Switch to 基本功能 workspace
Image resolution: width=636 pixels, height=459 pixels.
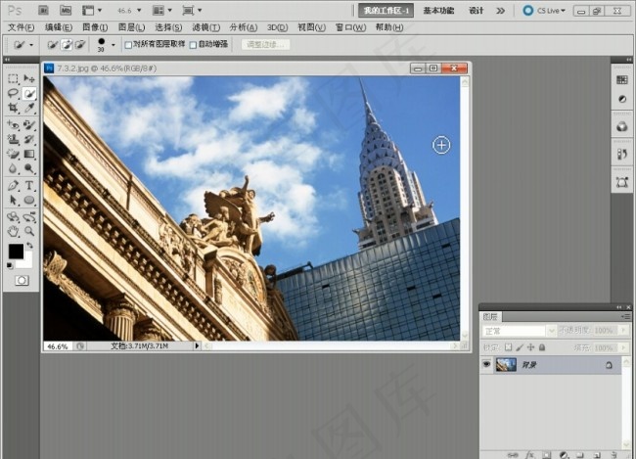click(x=438, y=11)
